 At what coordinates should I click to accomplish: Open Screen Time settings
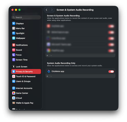[26, 60]
